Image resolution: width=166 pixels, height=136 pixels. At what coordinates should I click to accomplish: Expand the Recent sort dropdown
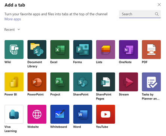tap(12, 29)
